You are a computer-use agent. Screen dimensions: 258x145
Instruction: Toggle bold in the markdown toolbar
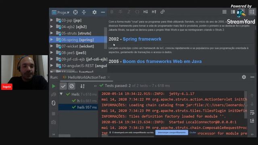pyautogui.click(x=112, y=12)
